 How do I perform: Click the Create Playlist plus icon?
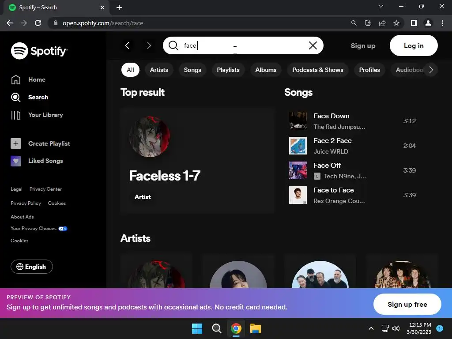tap(16, 143)
